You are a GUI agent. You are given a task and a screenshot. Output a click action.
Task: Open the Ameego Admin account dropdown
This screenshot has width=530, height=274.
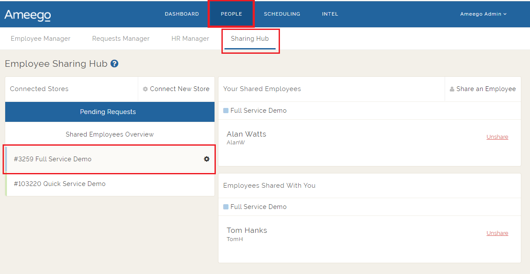(483, 13)
